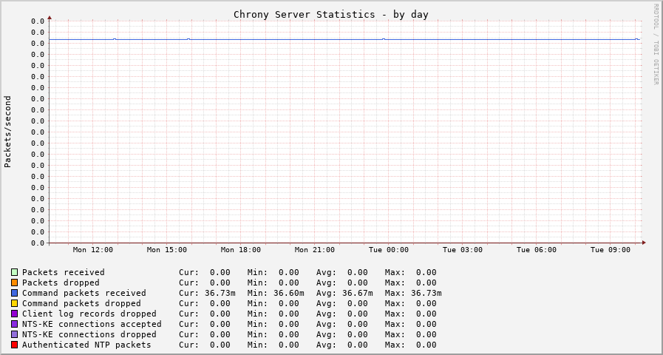Select the 'Command packets received' legend label
The height and width of the screenshot is (355, 663).
(x=84, y=293)
